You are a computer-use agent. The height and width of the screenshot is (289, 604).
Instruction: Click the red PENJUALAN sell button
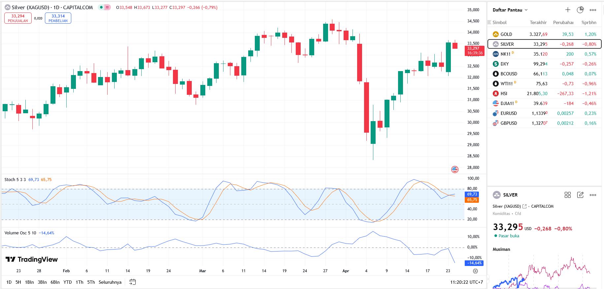(x=18, y=18)
